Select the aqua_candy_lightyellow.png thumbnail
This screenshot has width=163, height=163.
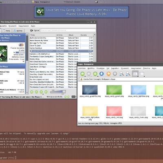click(90, 111)
